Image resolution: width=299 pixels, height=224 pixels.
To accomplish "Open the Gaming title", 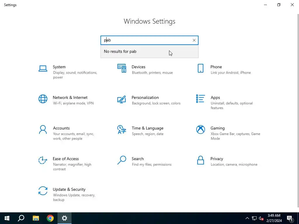I will click(218, 128).
